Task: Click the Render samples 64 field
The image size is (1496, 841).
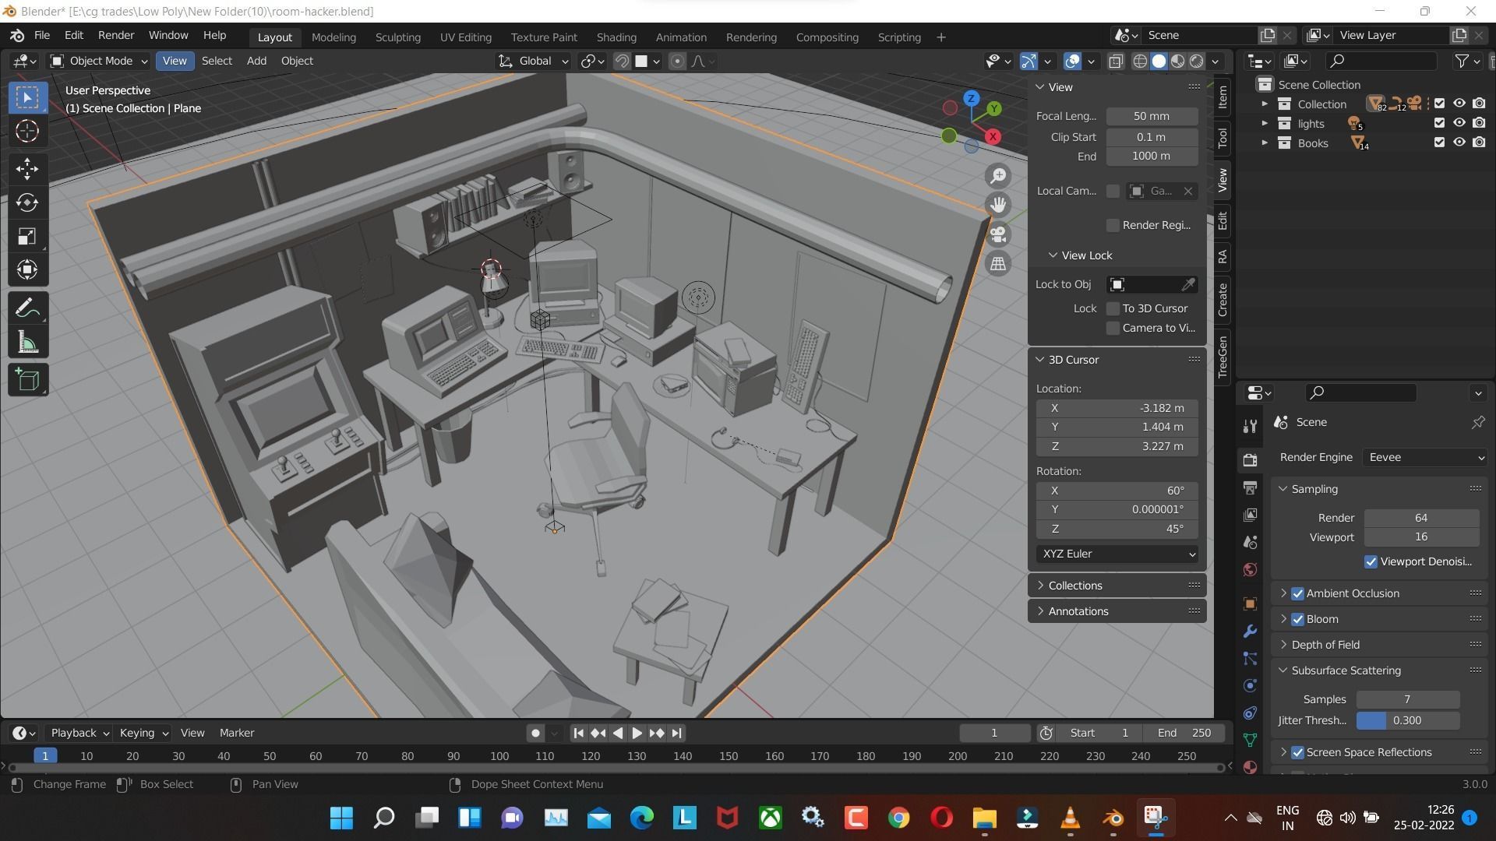Action: pyautogui.click(x=1421, y=518)
